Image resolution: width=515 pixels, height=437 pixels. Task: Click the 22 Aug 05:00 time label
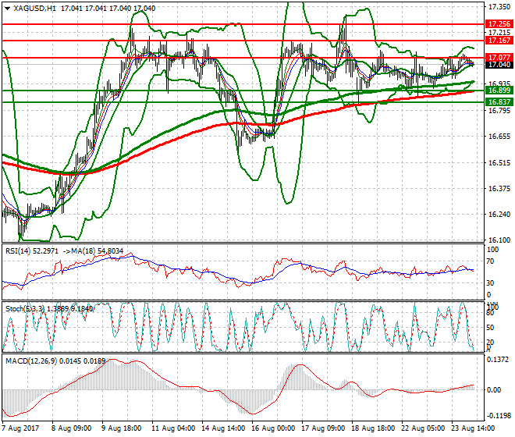(423, 428)
